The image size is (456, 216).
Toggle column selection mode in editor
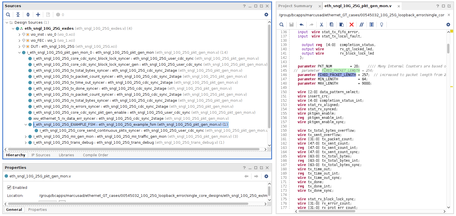[x=372, y=25]
